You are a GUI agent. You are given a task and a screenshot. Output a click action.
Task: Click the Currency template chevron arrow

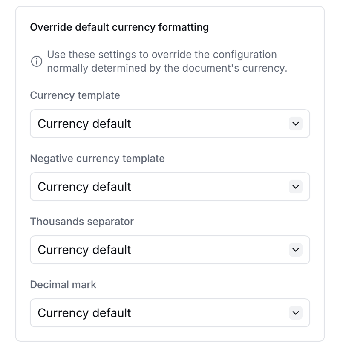point(296,124)
